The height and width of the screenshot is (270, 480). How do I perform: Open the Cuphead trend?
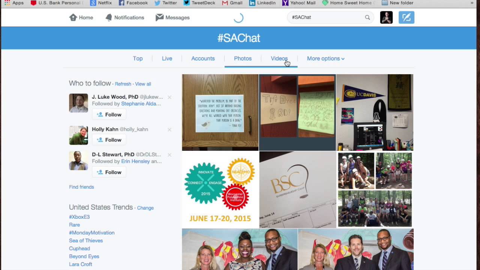[79, 248]
